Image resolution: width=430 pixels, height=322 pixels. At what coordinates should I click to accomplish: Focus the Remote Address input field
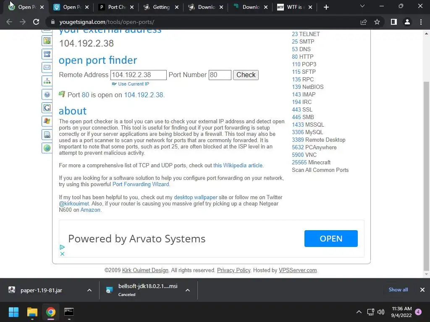coord(138,75)
